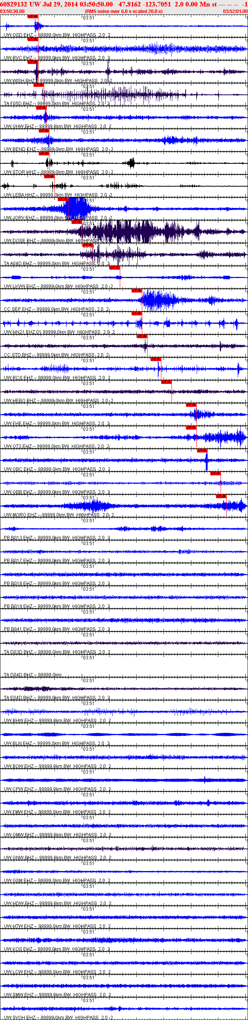Click the red pick marker on UW HEBO trace
This screenshot has height=1020, width=248.
166,382
